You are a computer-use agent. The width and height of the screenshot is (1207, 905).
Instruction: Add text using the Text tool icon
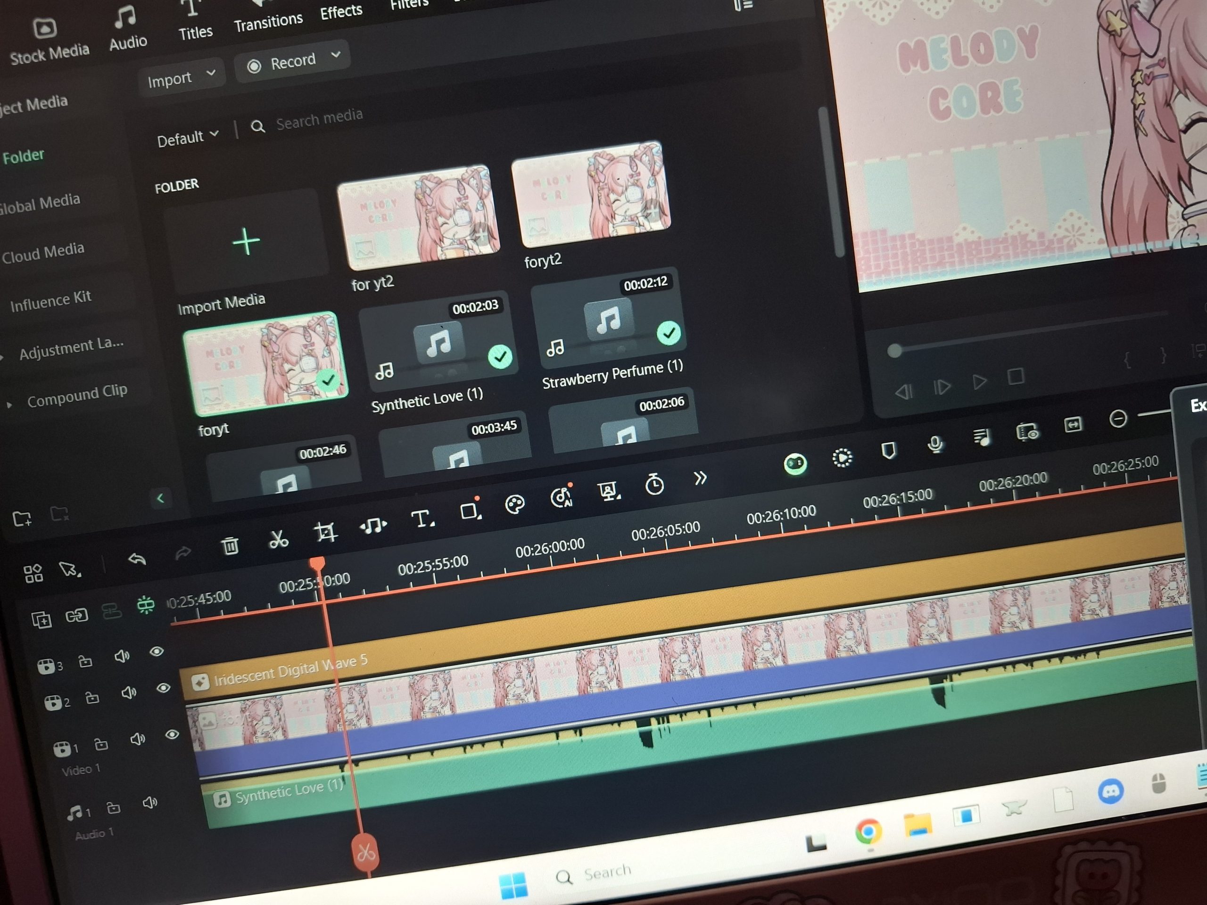(x=422, y=518)
